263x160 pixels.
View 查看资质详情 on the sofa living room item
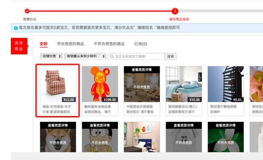click(142, 70)
